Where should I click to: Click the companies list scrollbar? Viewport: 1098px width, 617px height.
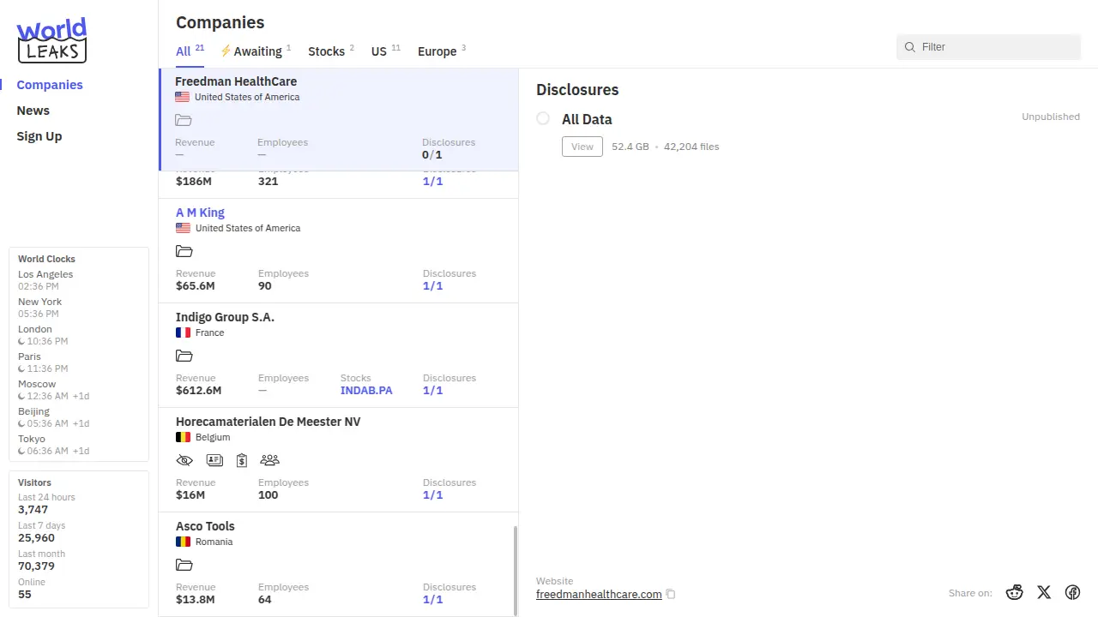pos(515,570)
